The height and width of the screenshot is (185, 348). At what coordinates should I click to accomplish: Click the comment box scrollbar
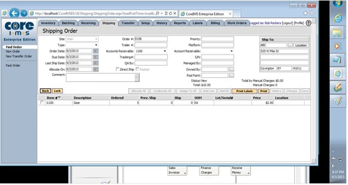(137, 77)
